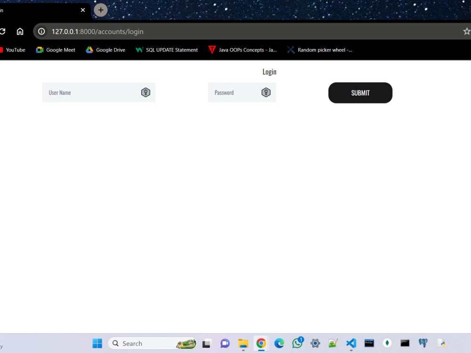Viewport: 471px width, 353px height.
Task: Open the SQL UPDATE Statement bookmark
Action: (167, 50)
